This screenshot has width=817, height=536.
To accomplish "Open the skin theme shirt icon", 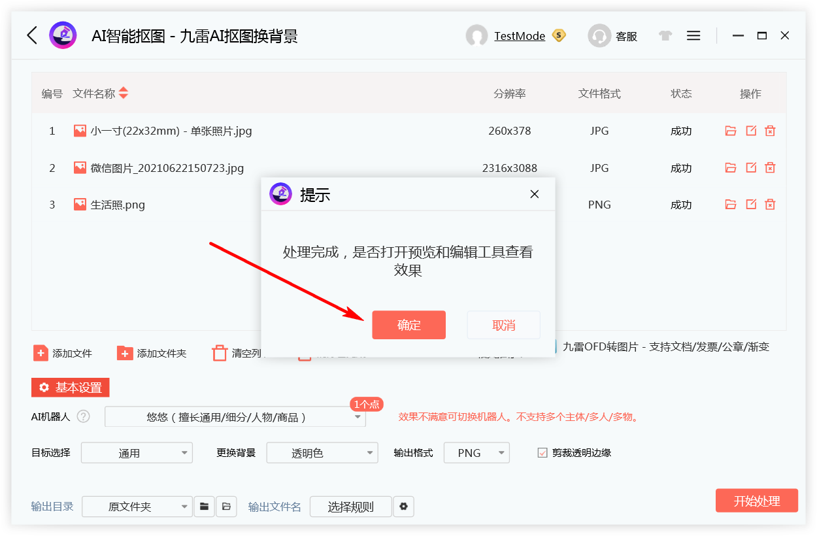I will pos(665,36).
